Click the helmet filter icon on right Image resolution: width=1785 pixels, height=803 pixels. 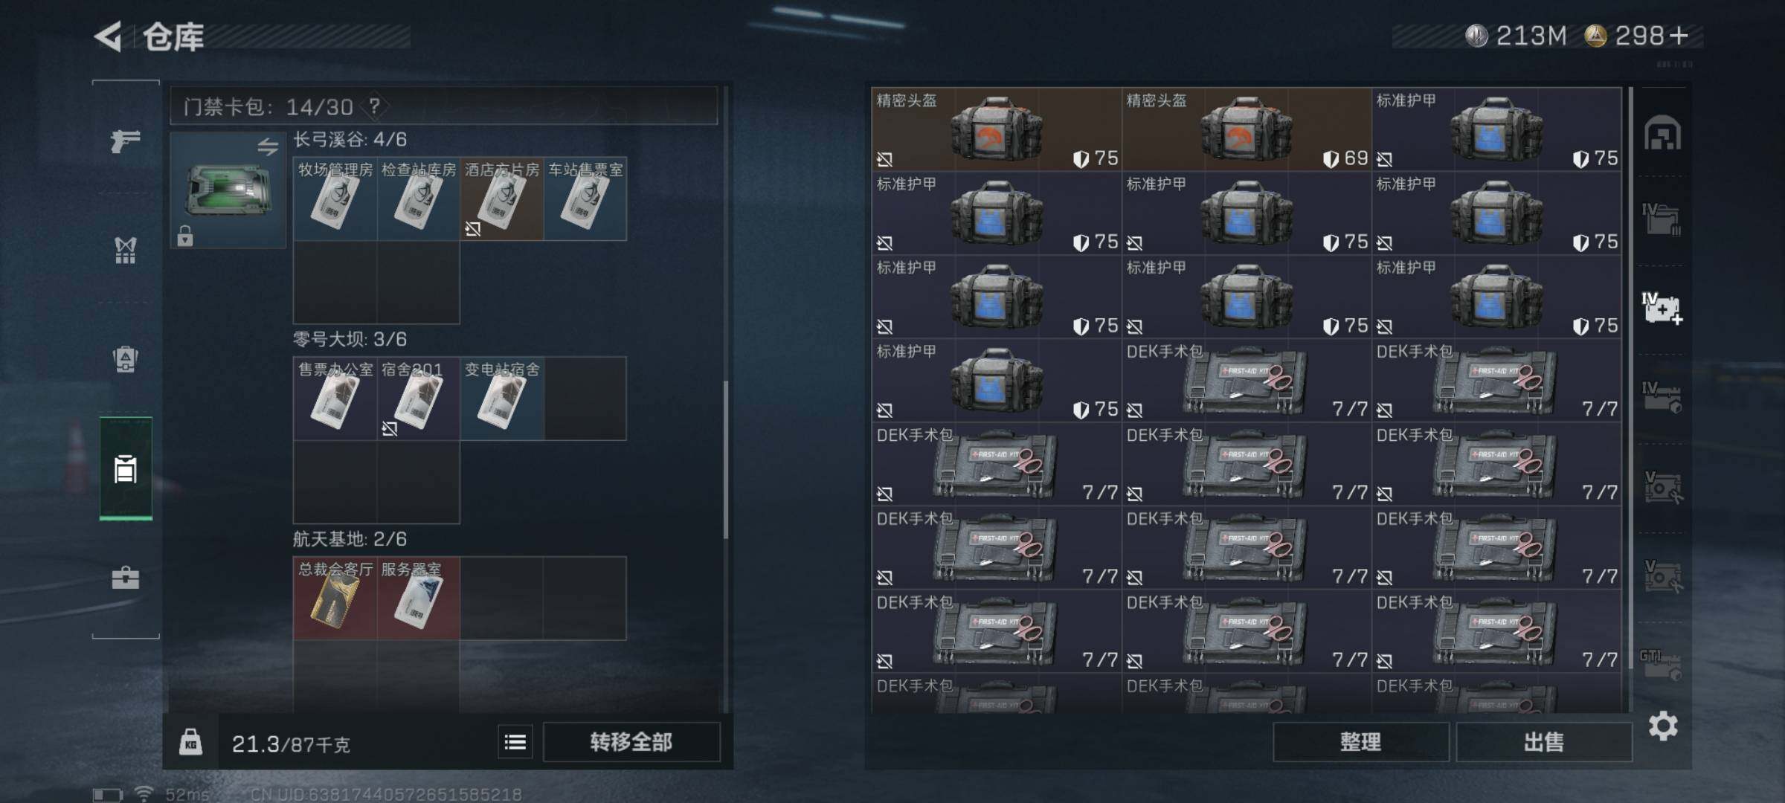[1662, 133]
